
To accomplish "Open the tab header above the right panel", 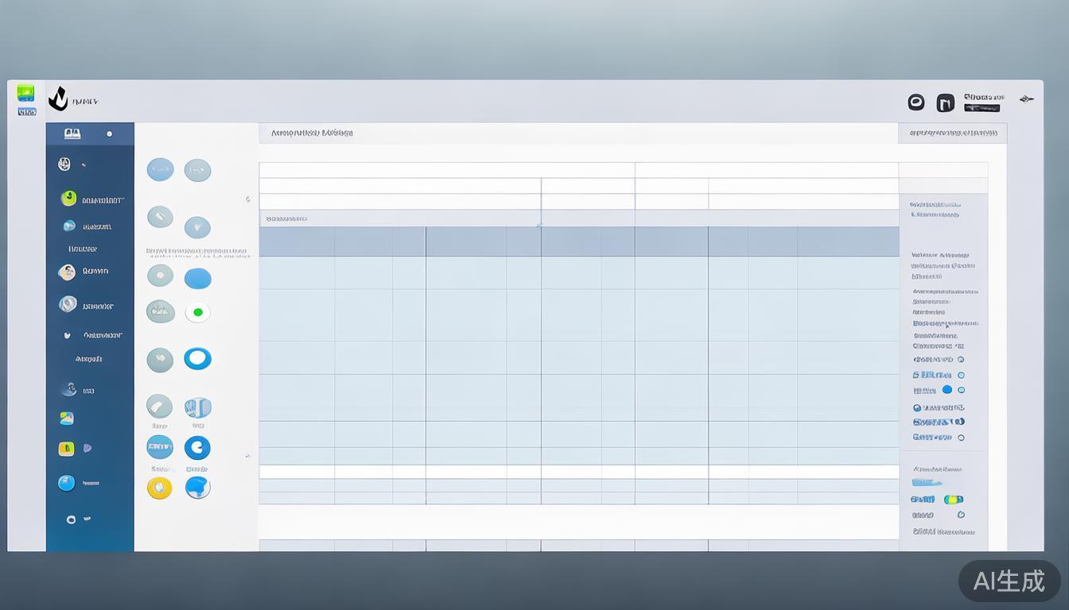I will tap(952, 133).
